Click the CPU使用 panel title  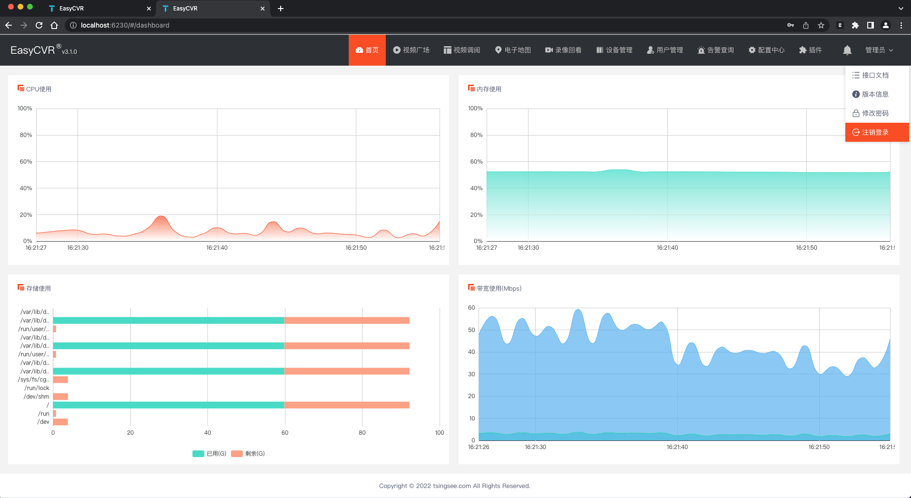[x=39, y=89]
